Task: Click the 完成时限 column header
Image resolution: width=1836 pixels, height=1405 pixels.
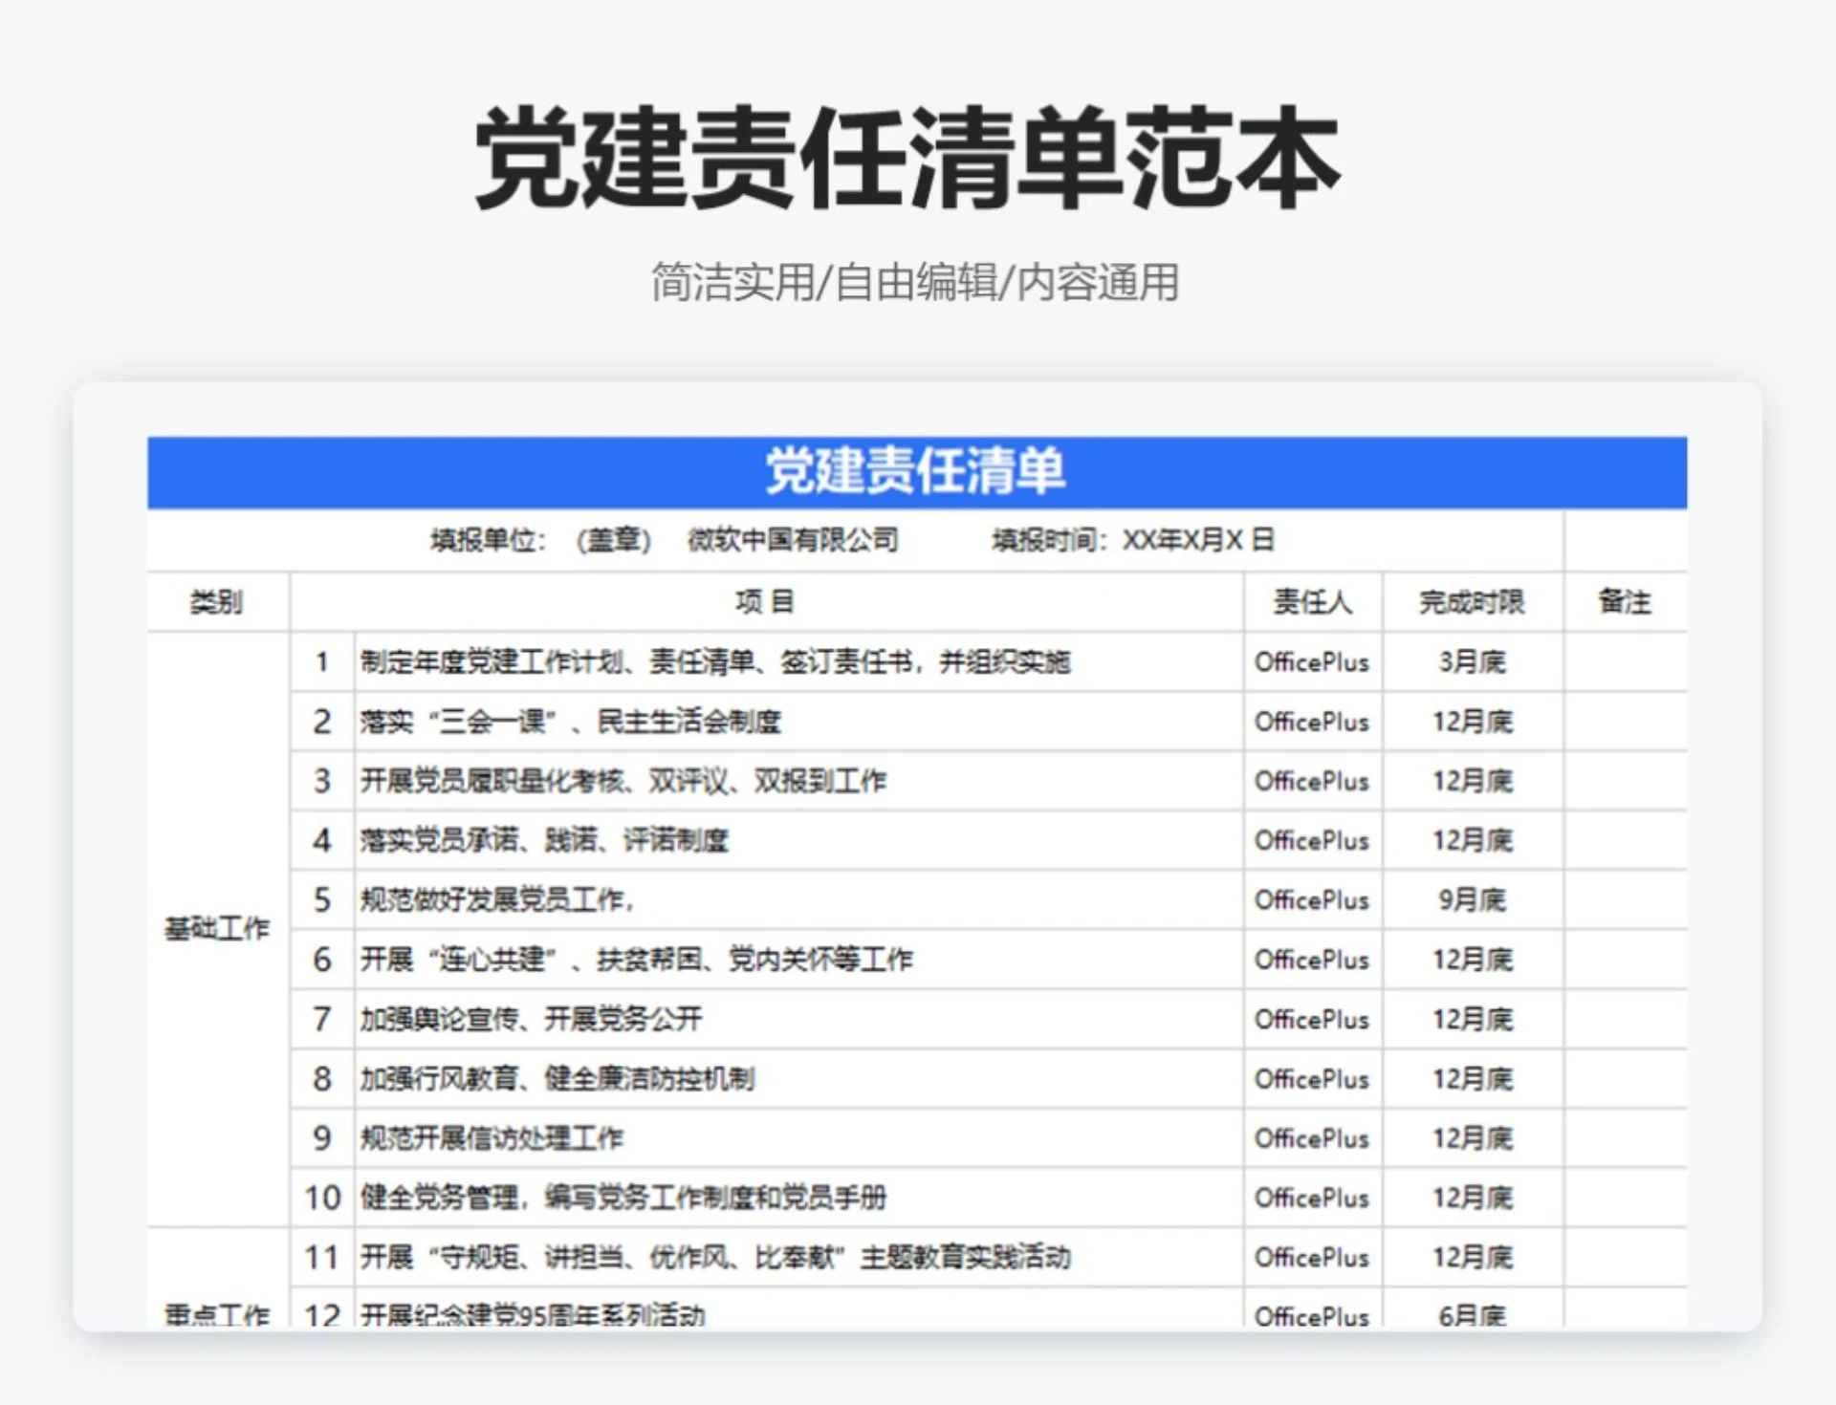Action: [1471, 602]
